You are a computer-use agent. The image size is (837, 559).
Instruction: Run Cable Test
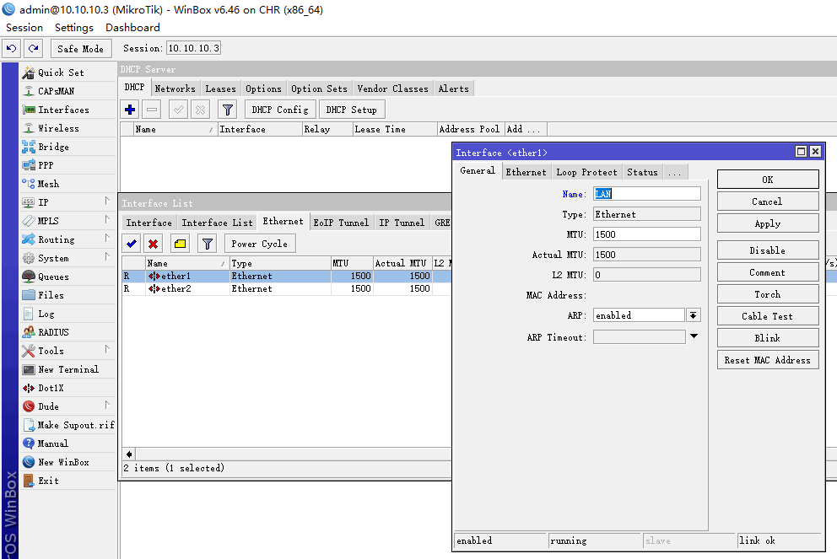(768, 316)
